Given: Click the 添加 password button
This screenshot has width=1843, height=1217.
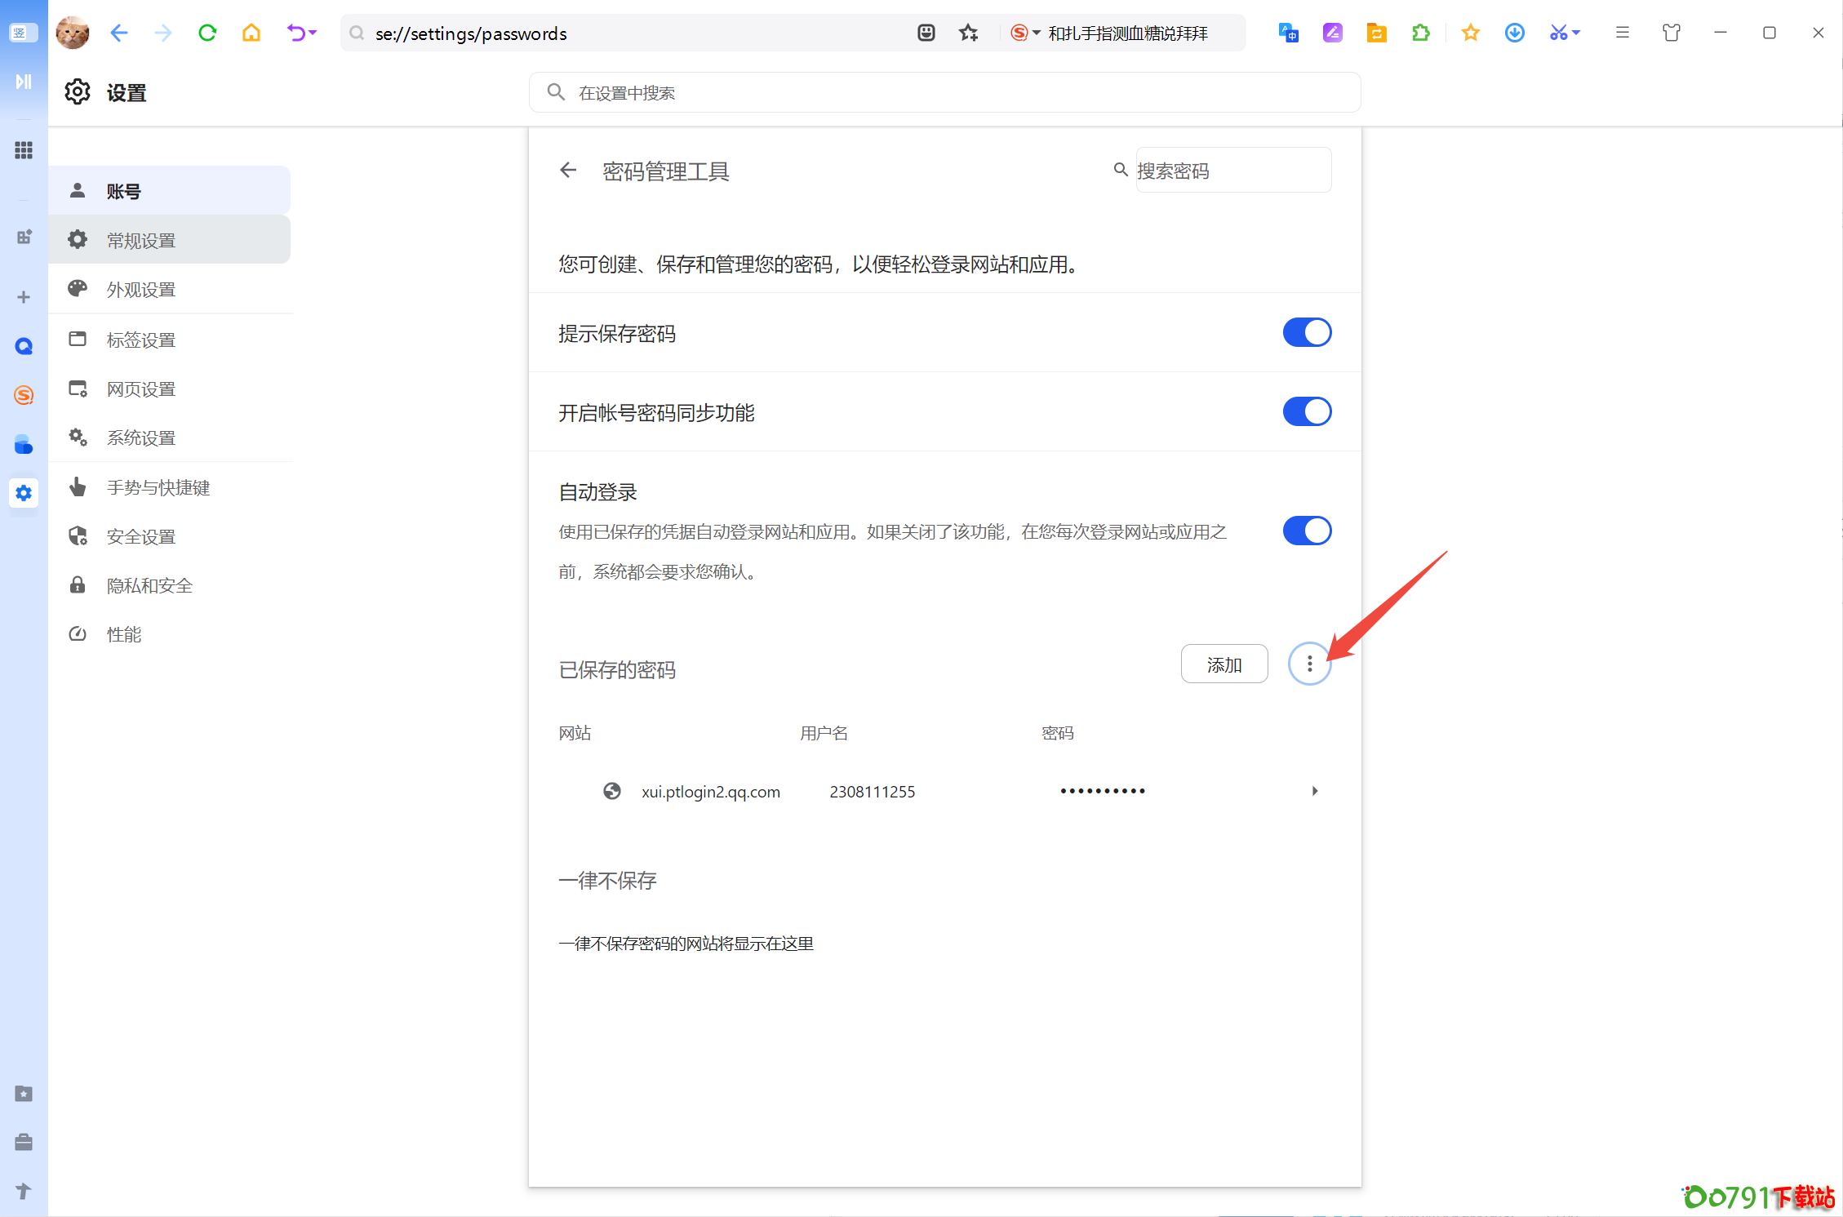Looking at the screenshot, I should pos(1223,664).
